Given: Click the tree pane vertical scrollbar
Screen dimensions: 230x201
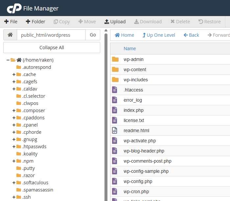Looking at the screenshot, I should pyautogui.click(x=106, y=117).
